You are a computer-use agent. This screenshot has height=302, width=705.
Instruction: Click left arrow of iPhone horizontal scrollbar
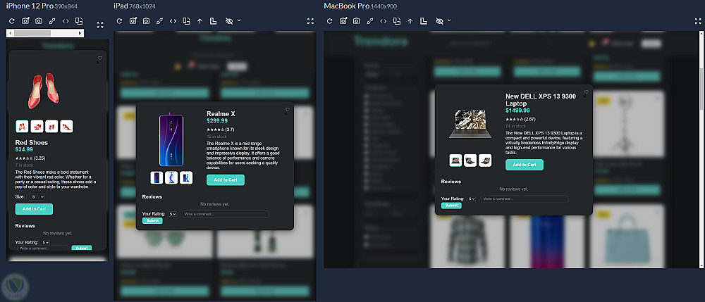(9, 33)
